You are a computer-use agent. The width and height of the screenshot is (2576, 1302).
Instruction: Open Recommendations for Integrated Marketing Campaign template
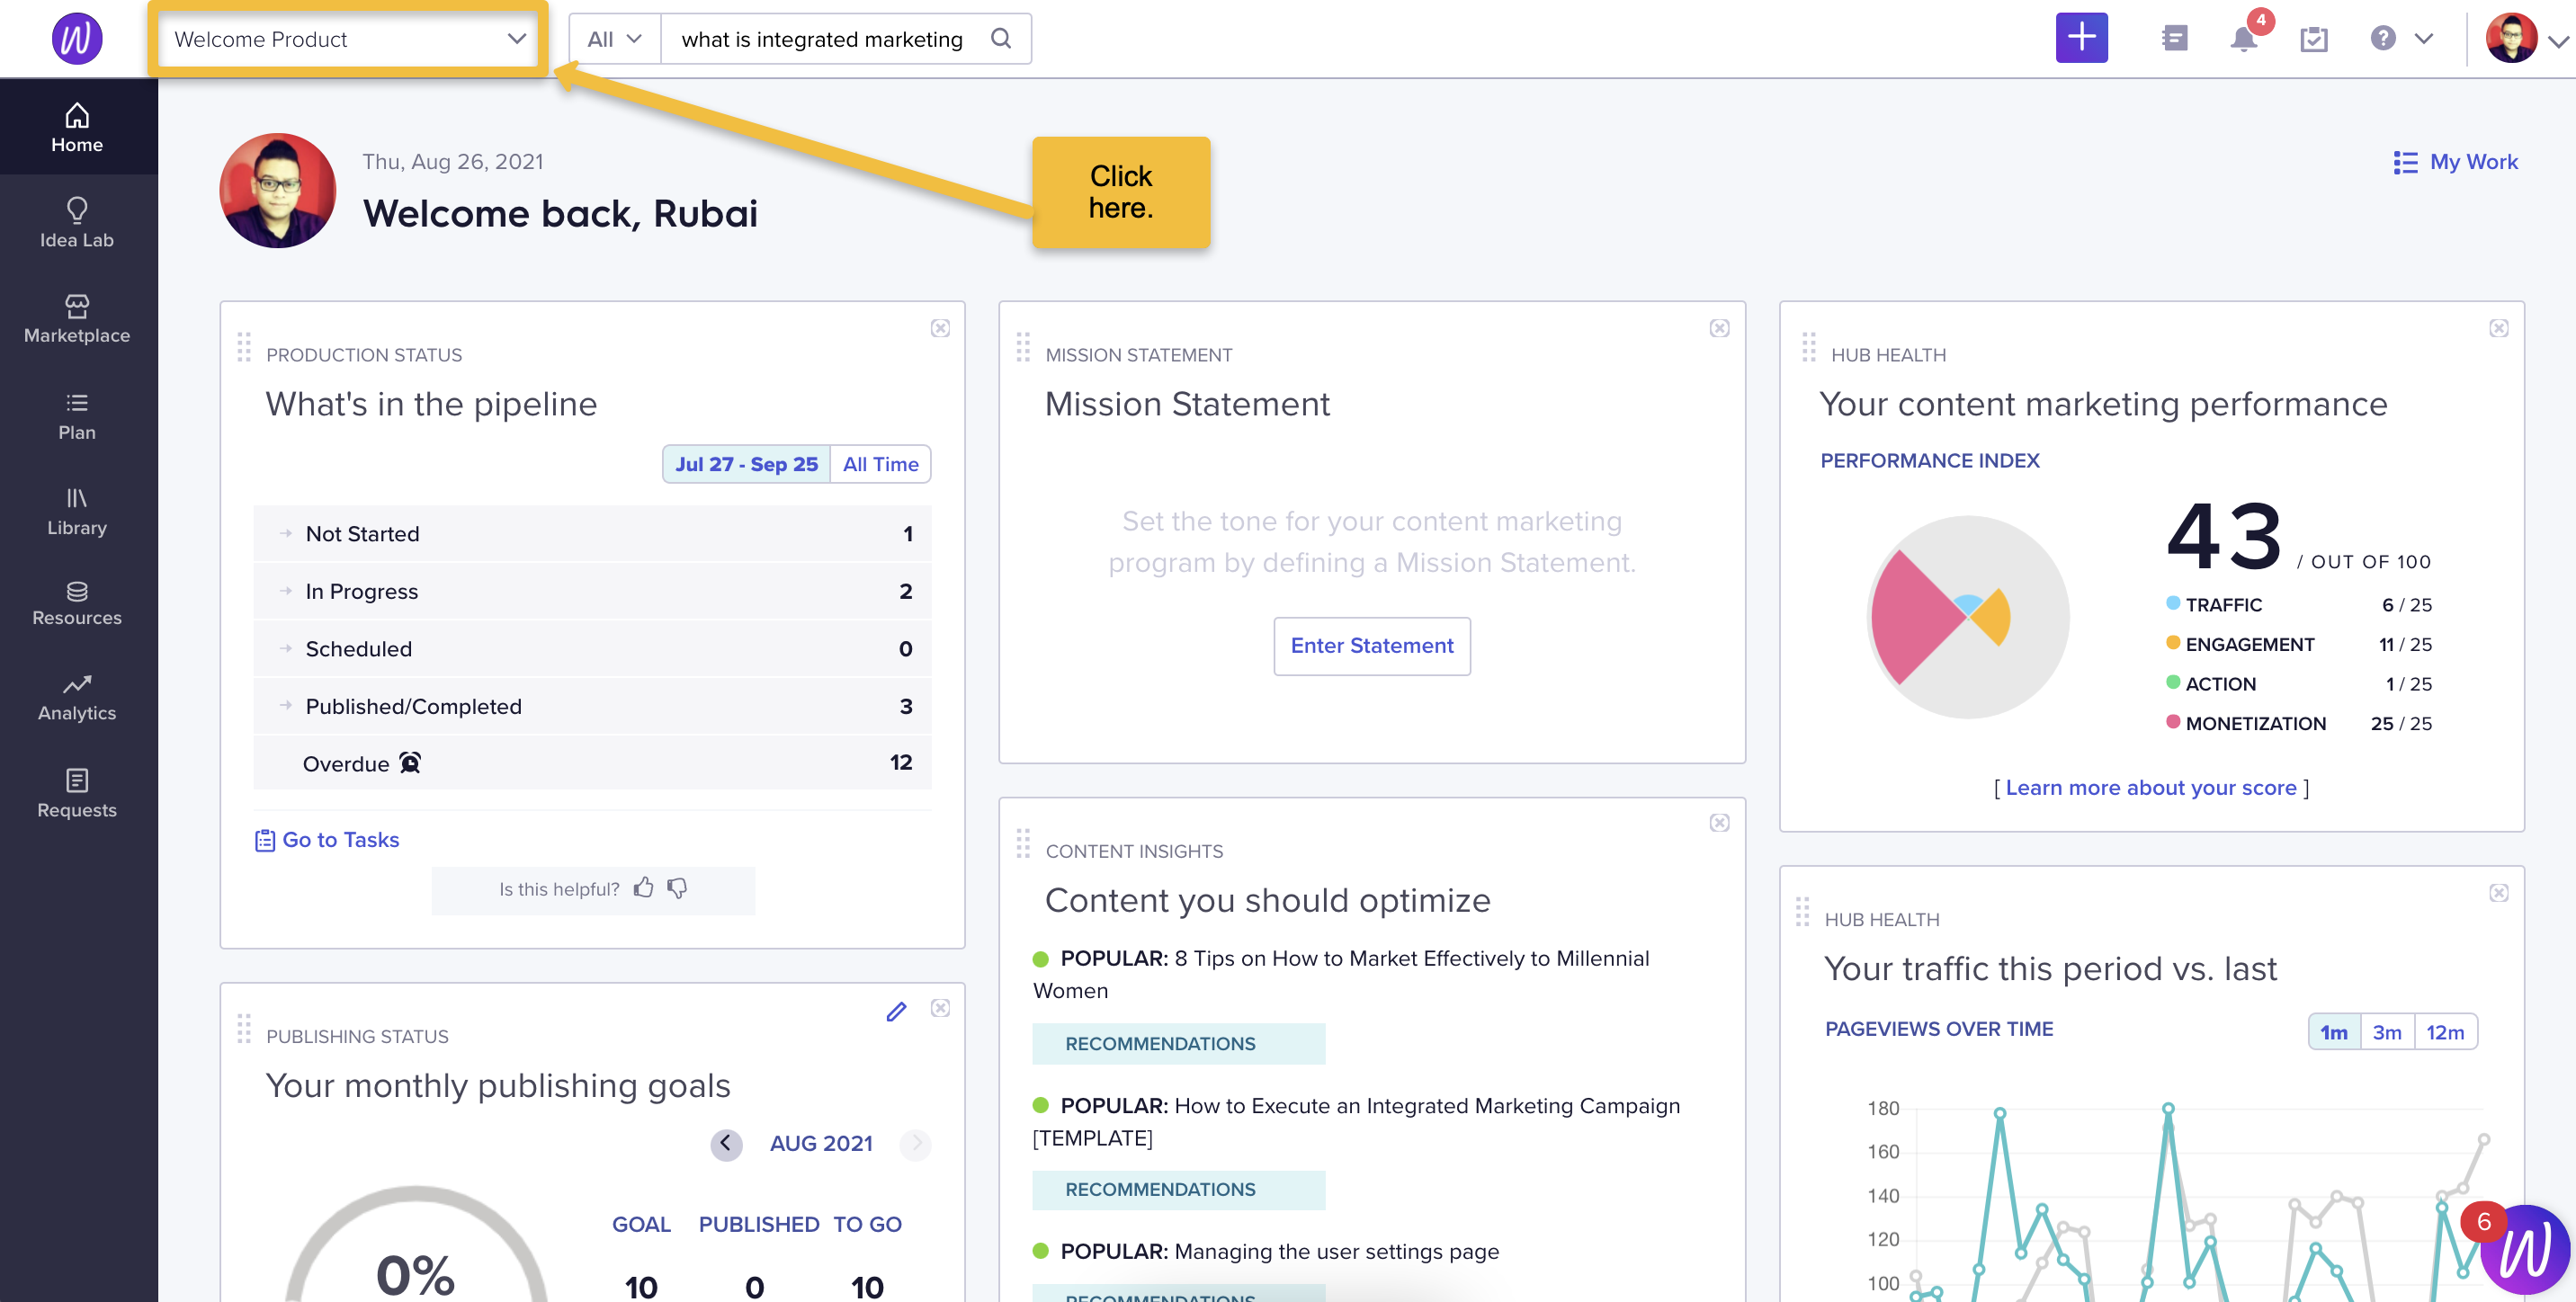point(1178,1189)
